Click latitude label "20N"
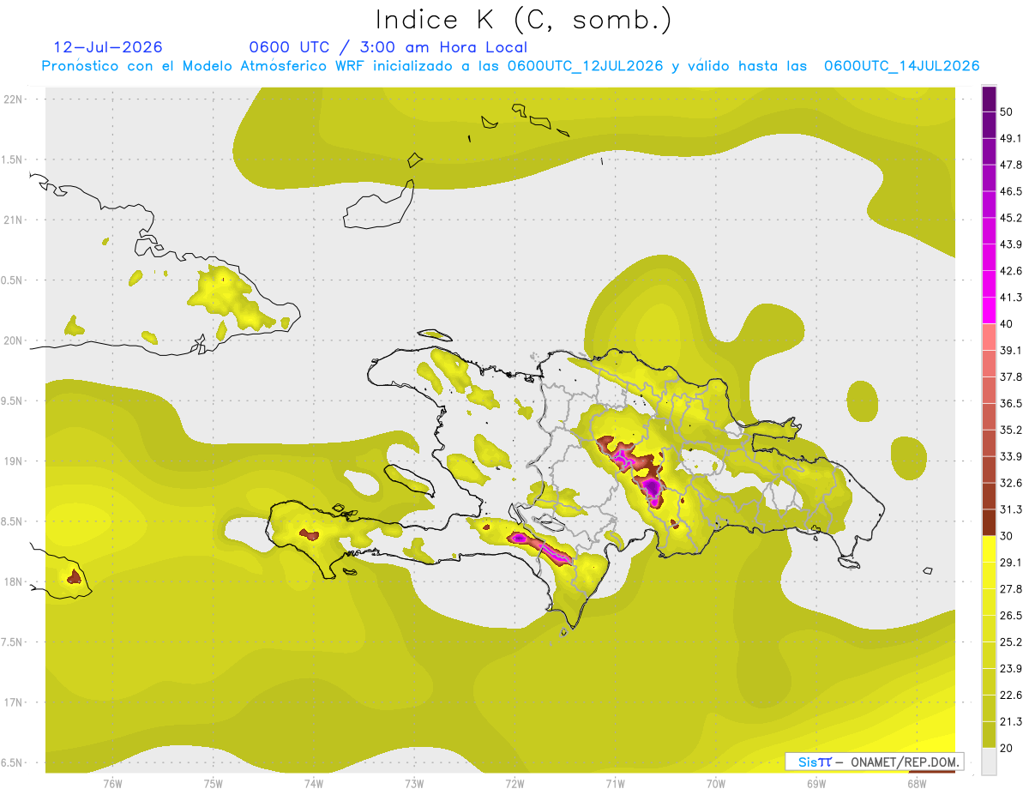The image size is (1029, 795). 13,340
